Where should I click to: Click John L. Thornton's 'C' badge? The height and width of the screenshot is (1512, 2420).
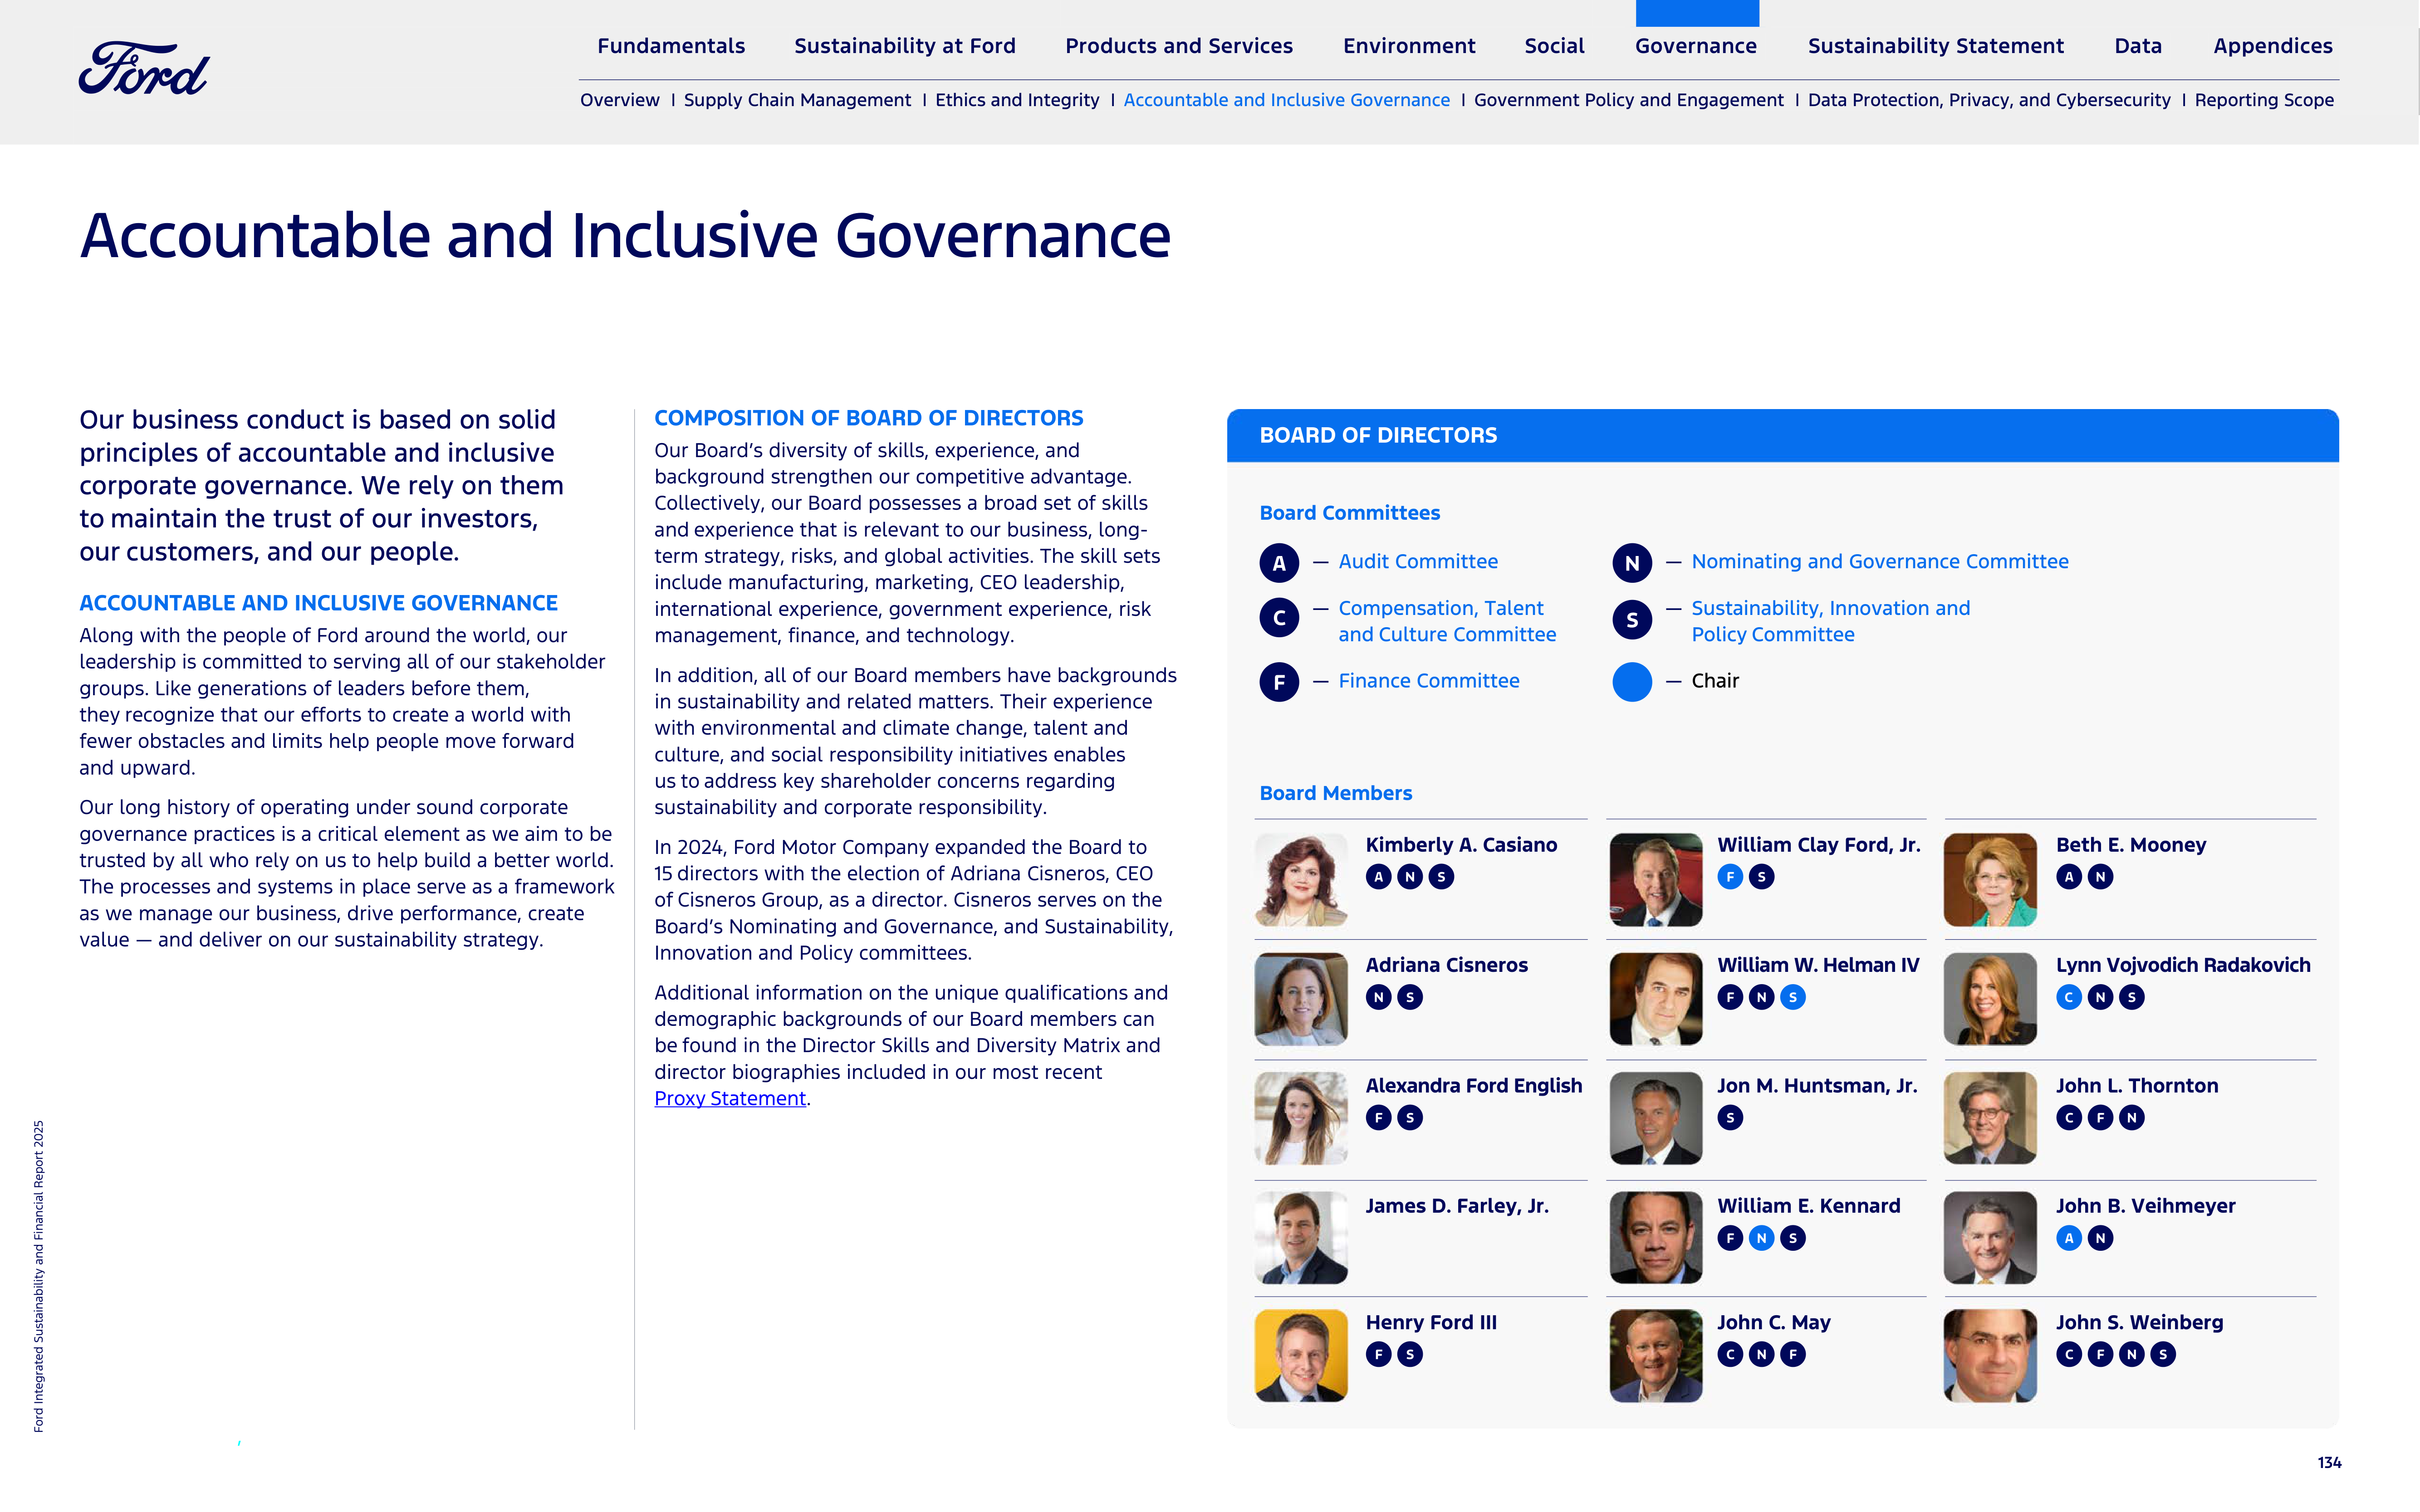coord(2069,1118)
